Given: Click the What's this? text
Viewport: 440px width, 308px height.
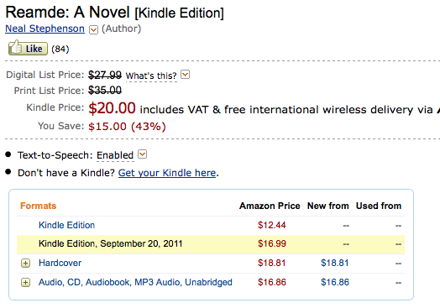Looking at the screenshot, I should point(151,76).
